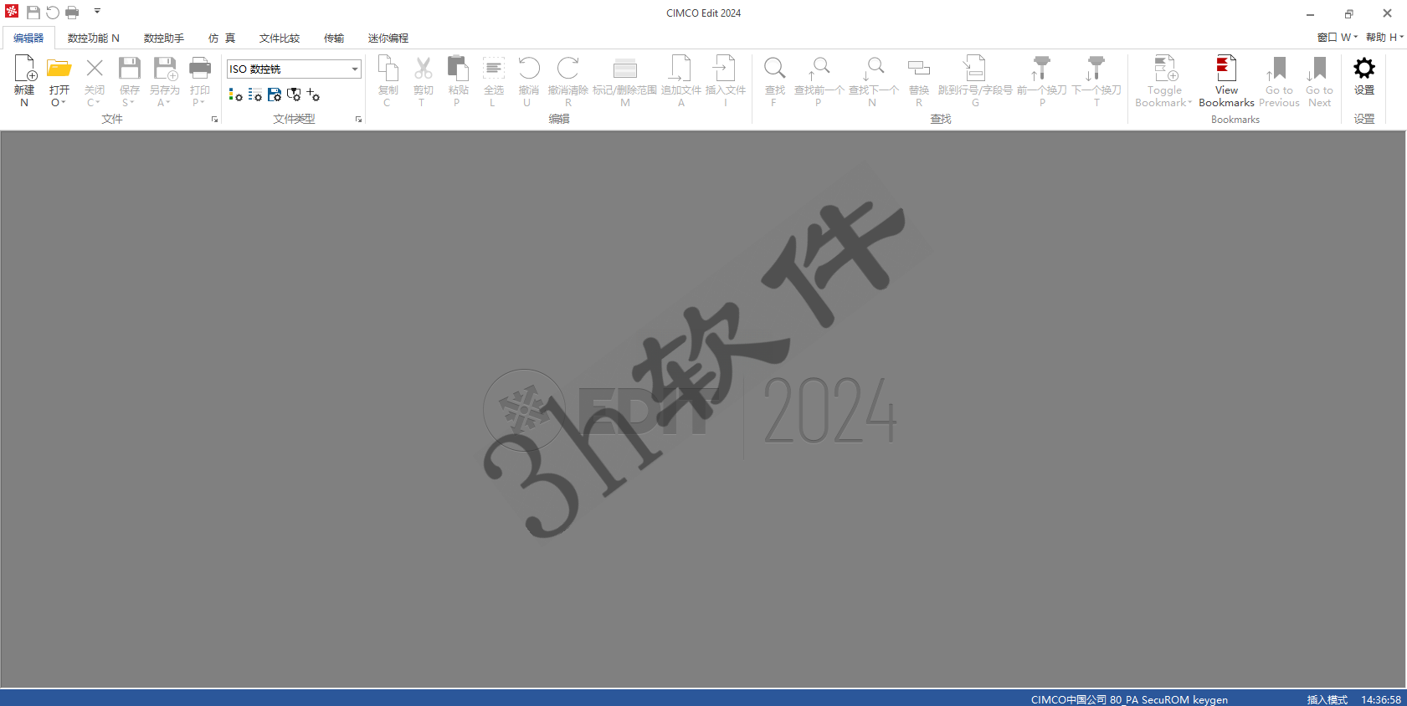
Task: Open the color settings gear icon
Action: (x=235, y=95)
